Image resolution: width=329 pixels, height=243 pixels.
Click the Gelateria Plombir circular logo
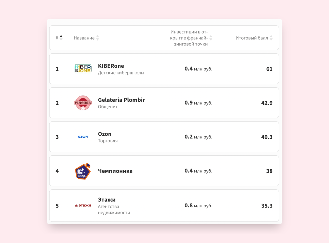tap(83, 103)
